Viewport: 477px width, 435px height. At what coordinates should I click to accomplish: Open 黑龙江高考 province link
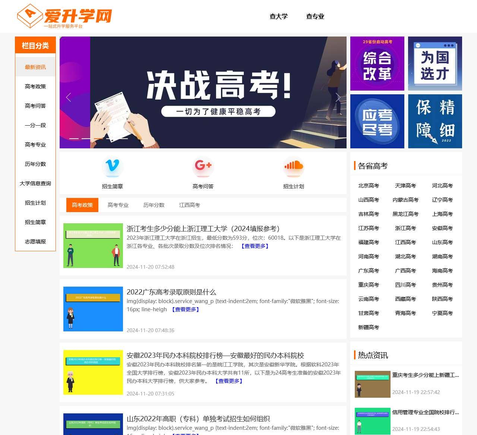coord(405,214)
